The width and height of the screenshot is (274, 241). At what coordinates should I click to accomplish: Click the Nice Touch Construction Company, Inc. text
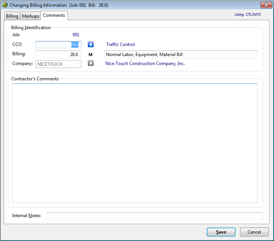coord(145,64)
